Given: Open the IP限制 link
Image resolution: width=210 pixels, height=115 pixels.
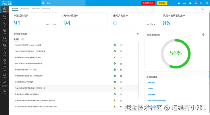Looking at the screenshot, I should pos(150,89).
